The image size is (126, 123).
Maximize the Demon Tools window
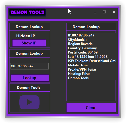click(104, 12)
